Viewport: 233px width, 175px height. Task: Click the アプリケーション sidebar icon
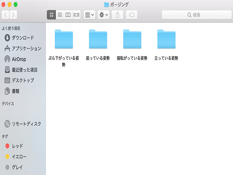[x=7, y=48]
